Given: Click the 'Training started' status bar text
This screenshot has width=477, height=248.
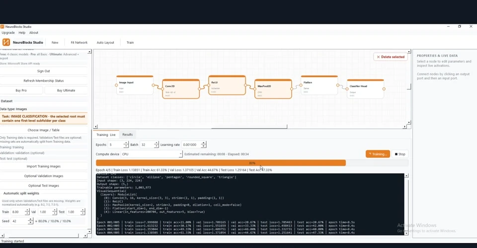Looking at the screenshot, I should (12, 241).
